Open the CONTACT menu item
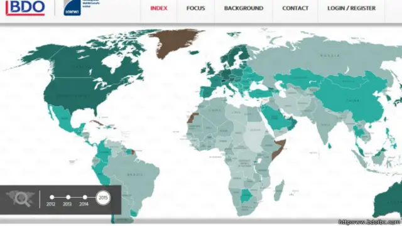This screenshot has width=402, height=226. (295, 8)
